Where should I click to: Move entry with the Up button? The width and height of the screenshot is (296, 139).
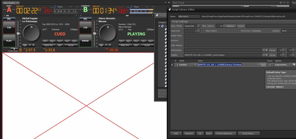200,133
